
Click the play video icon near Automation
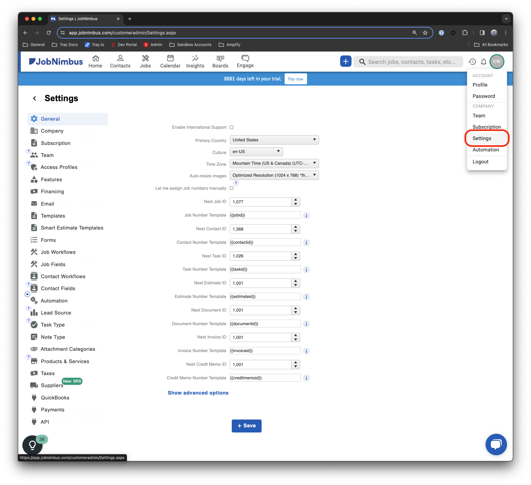28,294
